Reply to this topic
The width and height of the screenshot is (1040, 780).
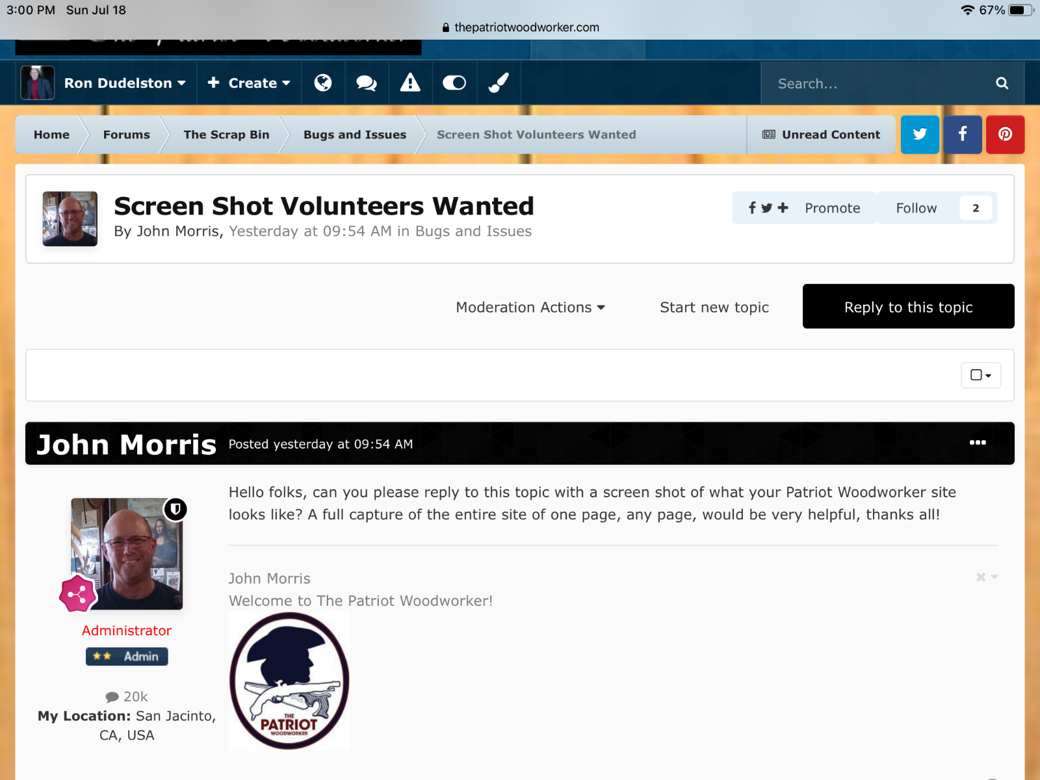pyautogui.click(x=909, y=306)
